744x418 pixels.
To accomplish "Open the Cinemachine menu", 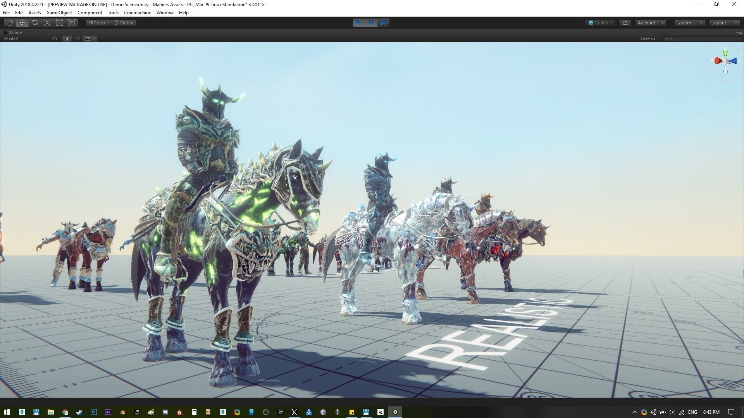I will click(138, 13).
